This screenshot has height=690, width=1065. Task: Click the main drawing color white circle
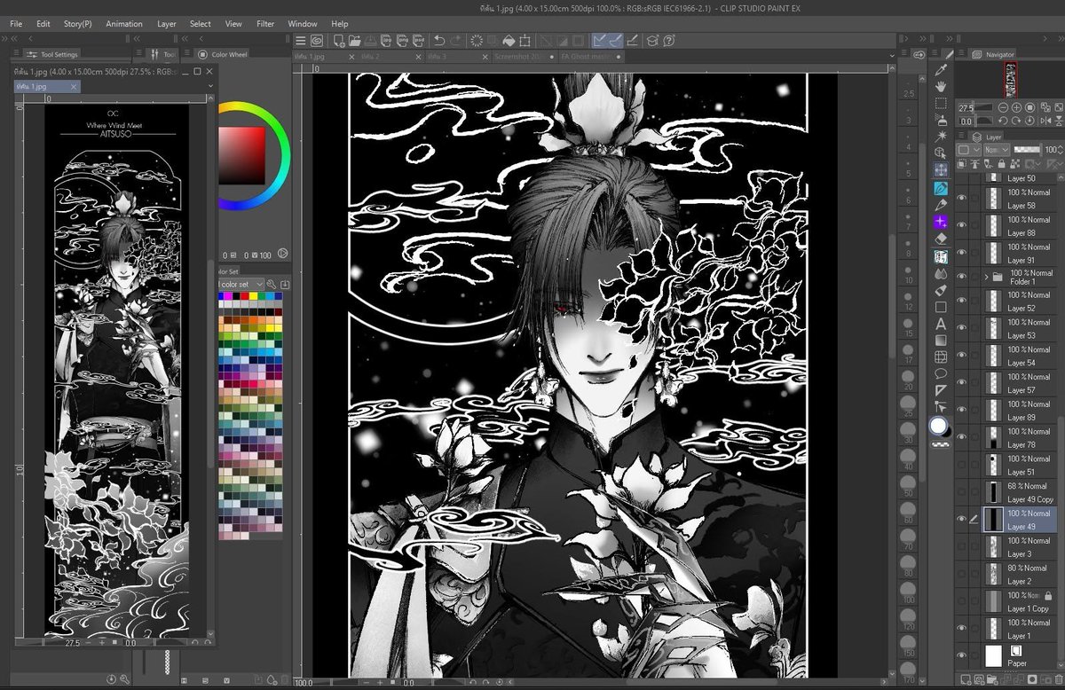click(x=939, y=427)
